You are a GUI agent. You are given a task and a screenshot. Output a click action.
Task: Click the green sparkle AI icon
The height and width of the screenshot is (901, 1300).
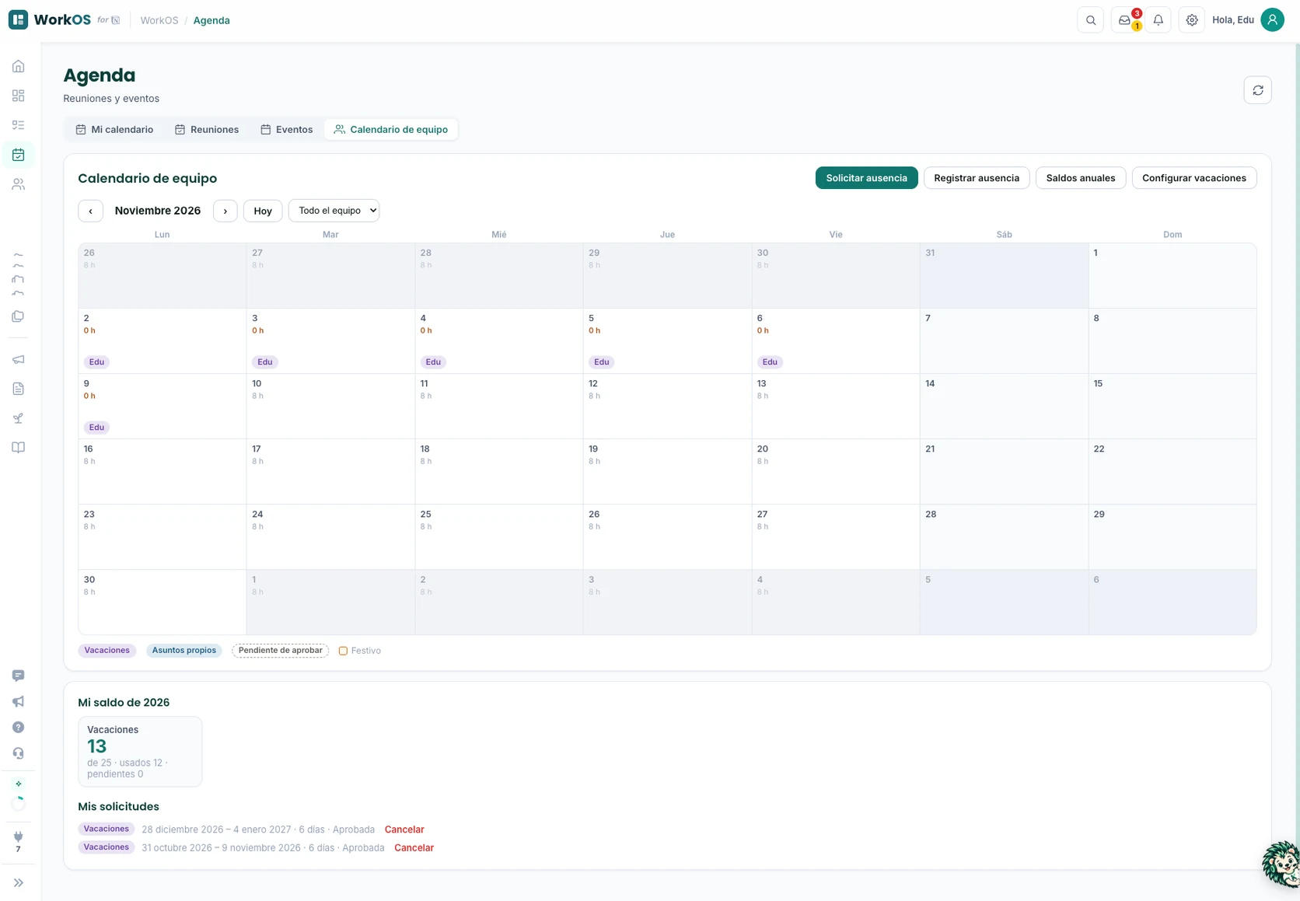[18, 784]
